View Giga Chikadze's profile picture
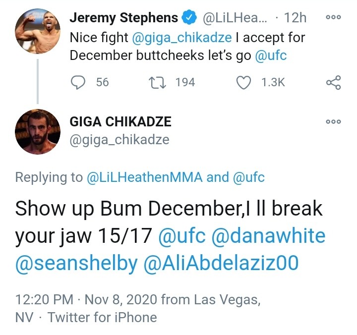Viewport: 357px width, 335px height. (37, 131)
